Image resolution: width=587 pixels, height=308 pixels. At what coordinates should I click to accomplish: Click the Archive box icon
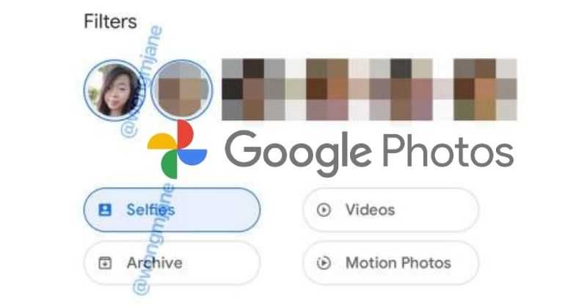click(x=105, y=263)
